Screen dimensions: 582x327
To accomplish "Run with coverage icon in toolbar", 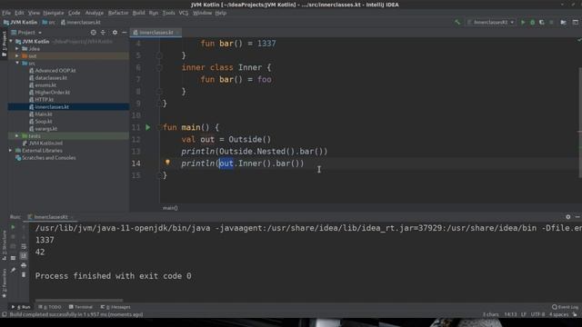I will [542, 22].
